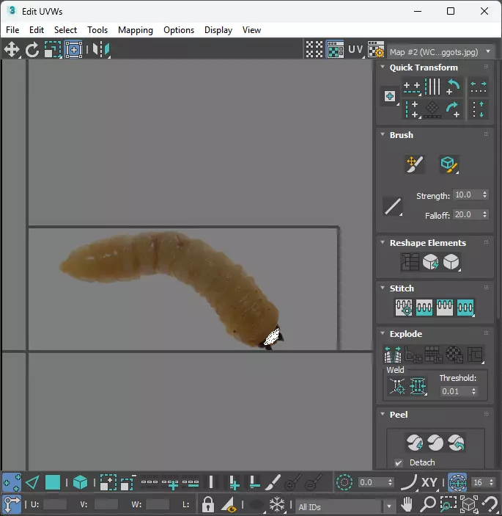Toggle the Show Map checker display button
Screen dimensions: 502x516
[335, 50]
